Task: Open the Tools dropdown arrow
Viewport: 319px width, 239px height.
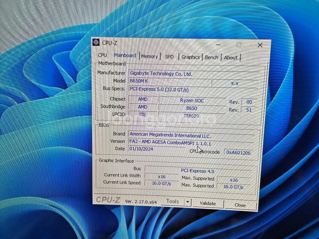Action: click(x=187, y=202)
